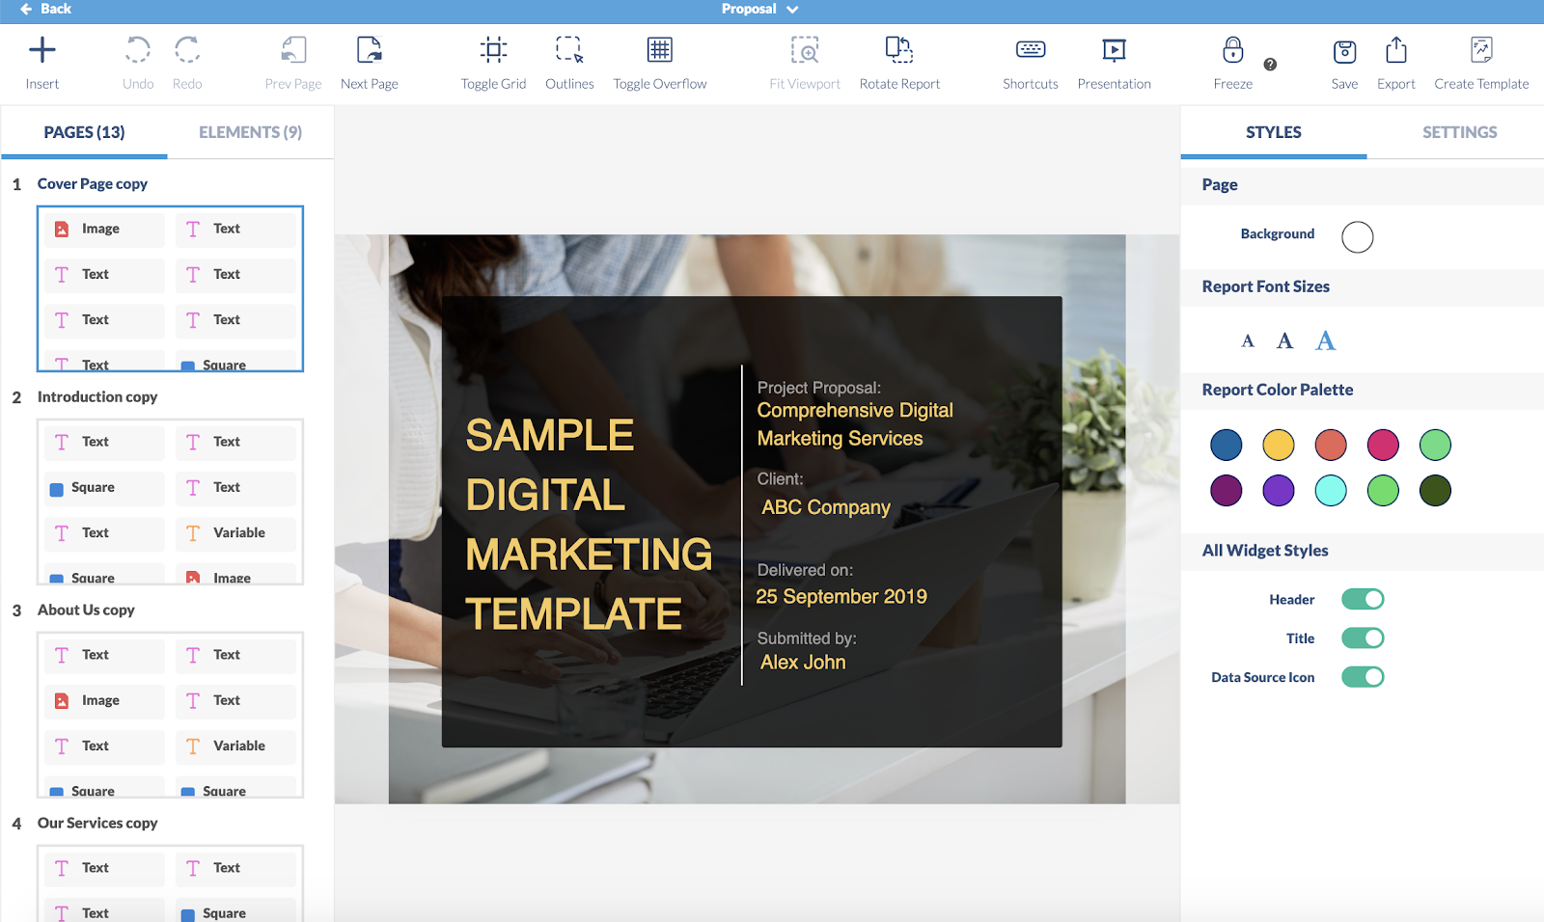
Task: Switch to the ELEMENTS (9) tab
Action: tap(250, 132)
